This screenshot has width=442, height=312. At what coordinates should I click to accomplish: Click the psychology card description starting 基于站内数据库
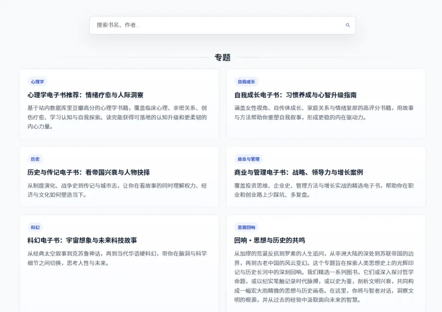click(x=117, y=117)
